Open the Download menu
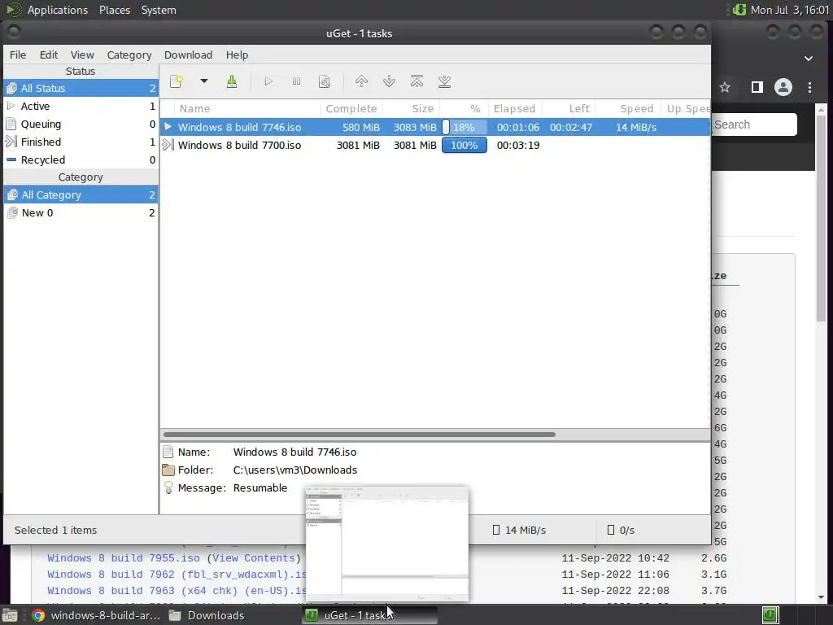 point(188,55)
